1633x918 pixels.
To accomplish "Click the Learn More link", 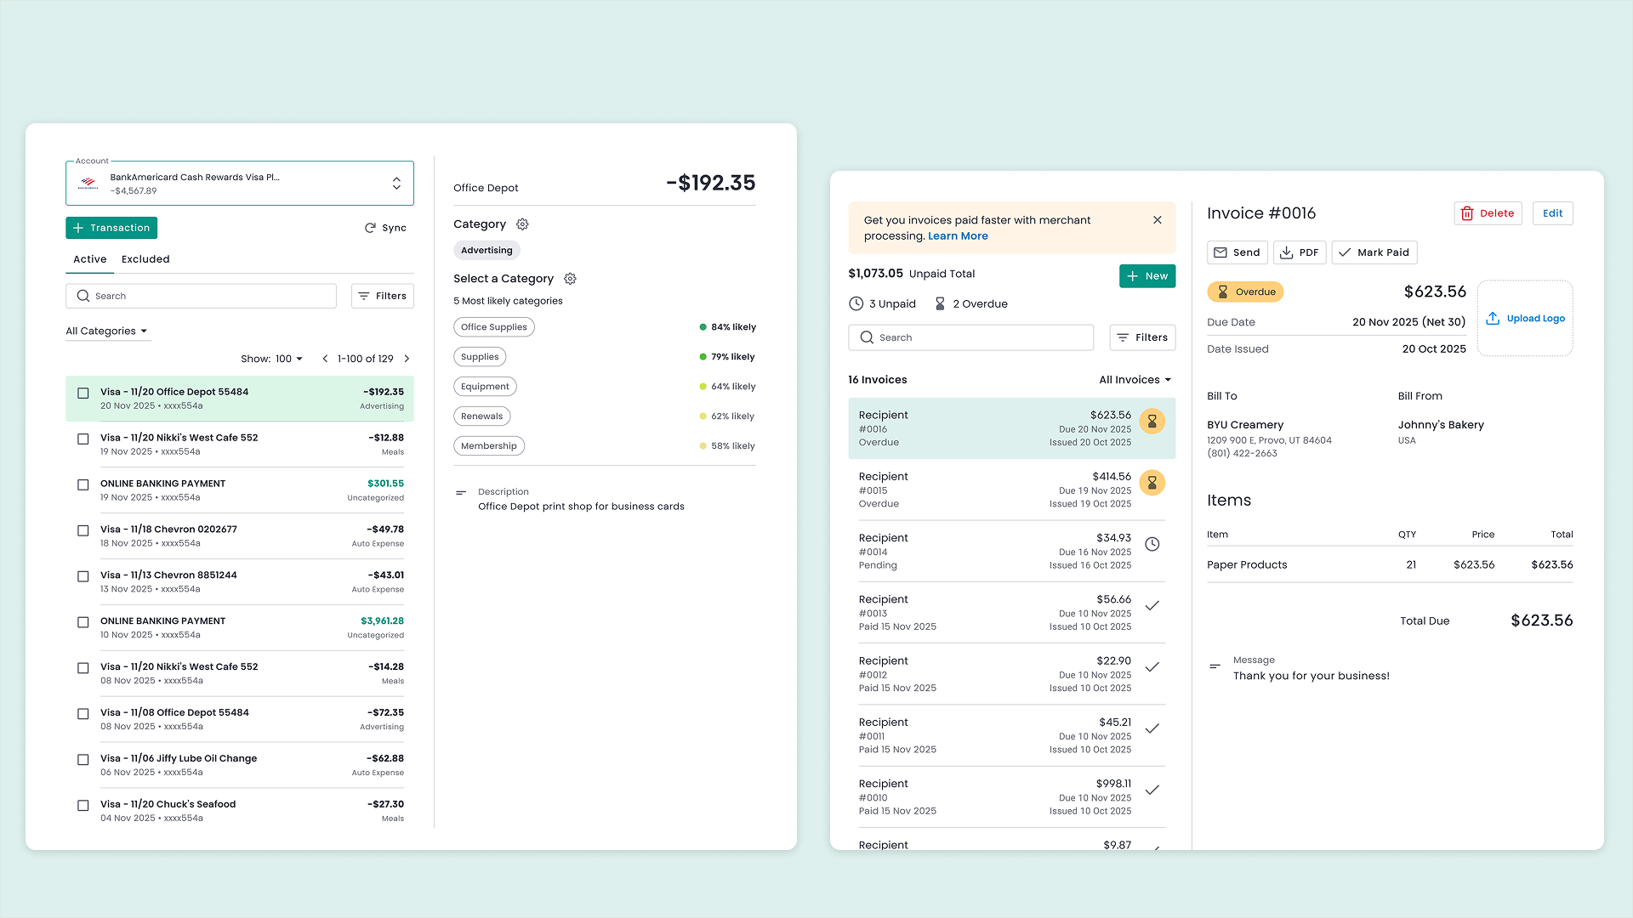I will [958, 236].
